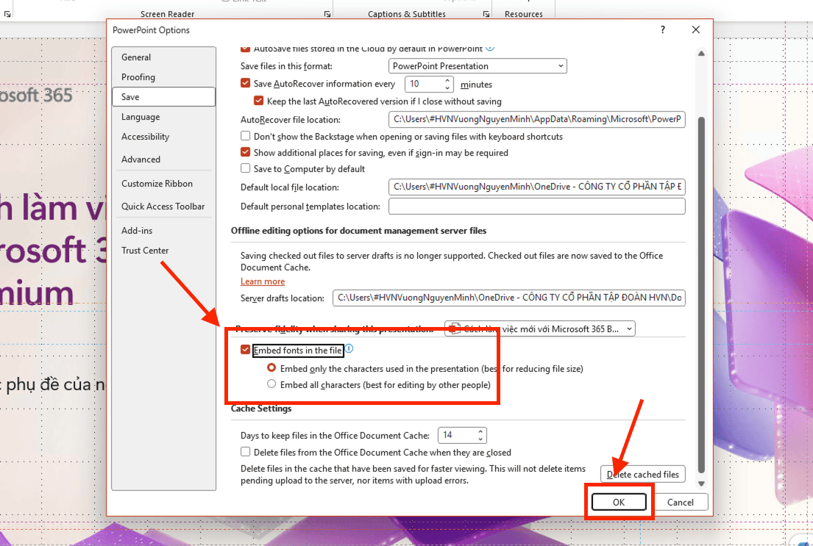Click the Default personal templates location field
Viewport: 813px width, 546px height.
pos(536,206)
